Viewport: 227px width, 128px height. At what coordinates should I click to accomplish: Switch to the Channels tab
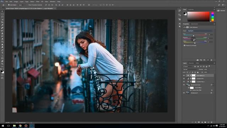191,63
